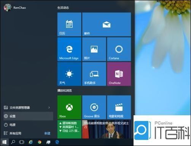Open Task View from taskbar
The width and height of the screenshot is (191, 146).
point(22,142)
